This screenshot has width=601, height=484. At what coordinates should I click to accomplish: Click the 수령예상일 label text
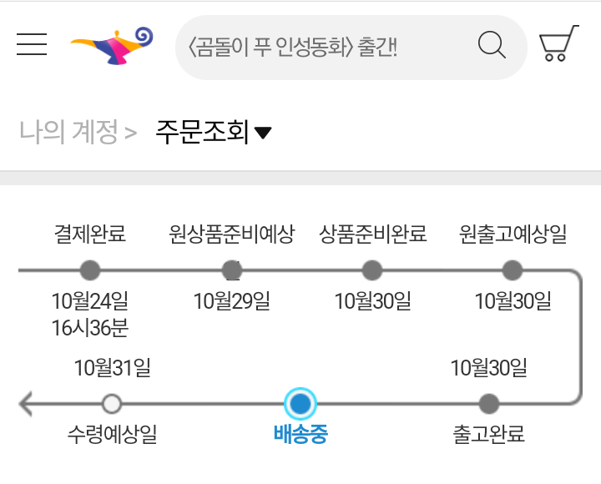tap(112, 434)
